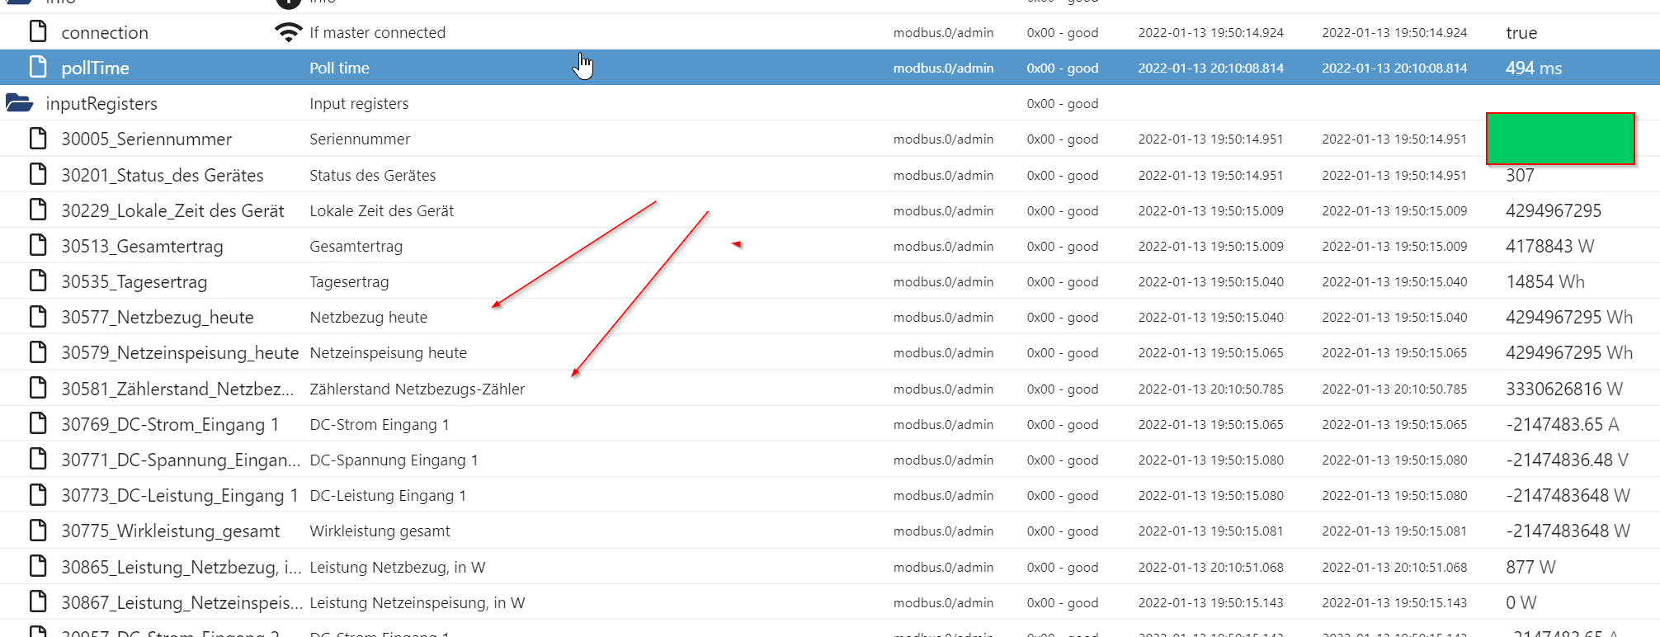Viewport: 1660px width, 637px height.
Task: Select the 30579_Netzeinspeisung_heute entry
Action: coord(180,352)
